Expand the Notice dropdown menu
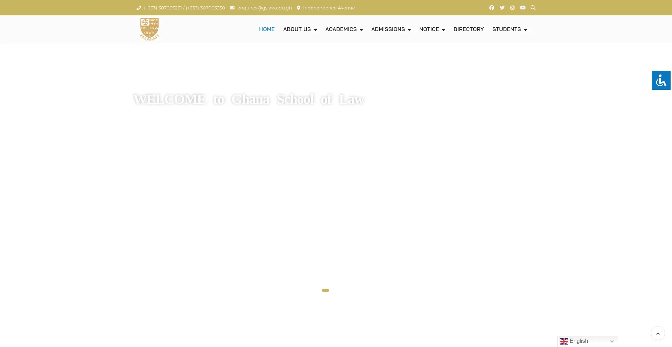 pos(432,29)
